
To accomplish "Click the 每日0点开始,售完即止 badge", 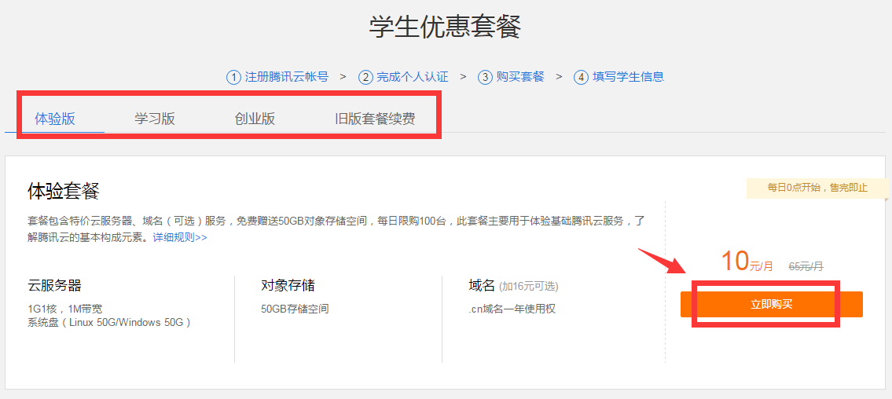I will pos(817,188).
